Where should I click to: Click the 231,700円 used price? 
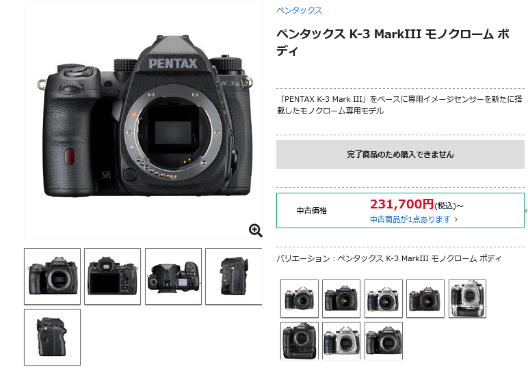[401, 204]
